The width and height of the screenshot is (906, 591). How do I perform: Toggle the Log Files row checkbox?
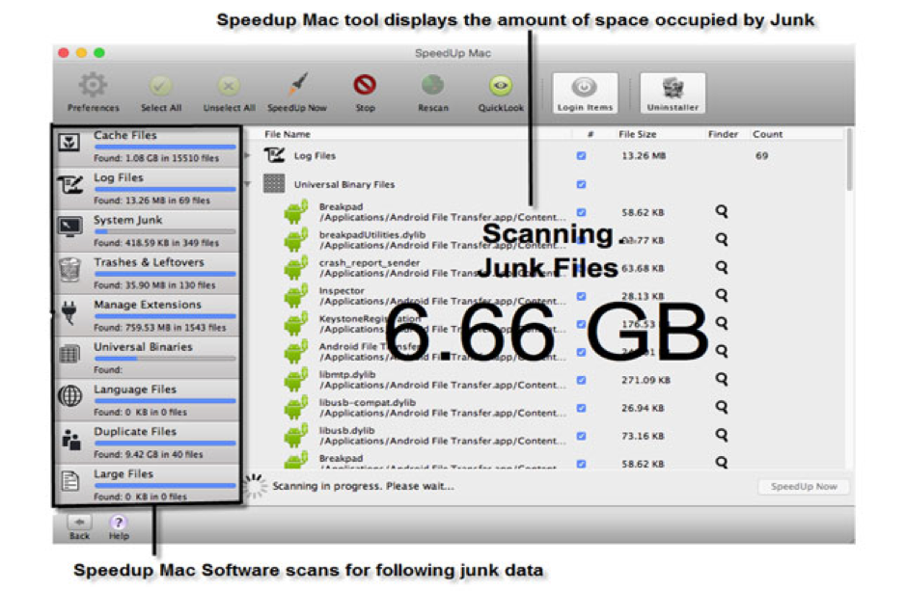581,156
